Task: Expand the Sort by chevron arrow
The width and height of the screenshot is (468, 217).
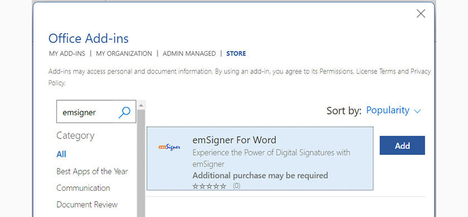Action: tap(417, 111)
